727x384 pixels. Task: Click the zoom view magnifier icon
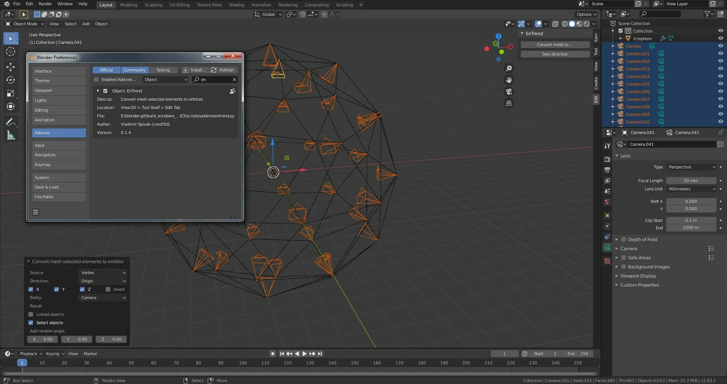[509, 69]
